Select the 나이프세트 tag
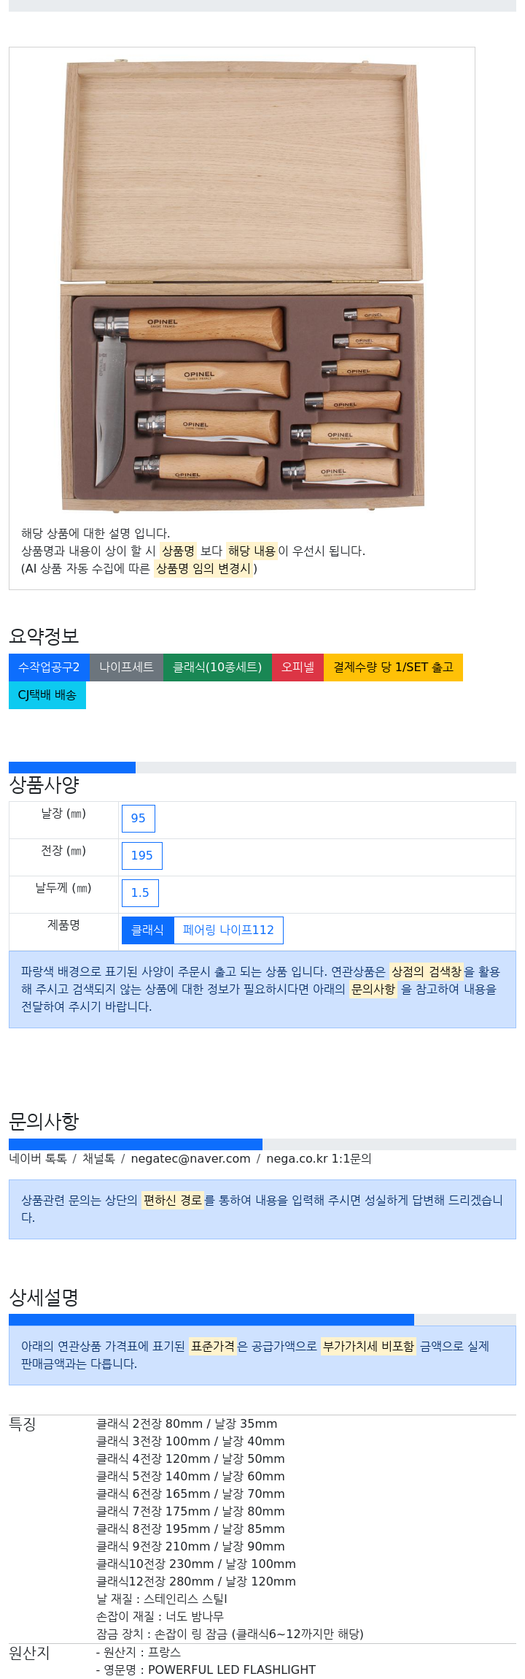Screen dimensions: 525x1679 coord(126,668)
